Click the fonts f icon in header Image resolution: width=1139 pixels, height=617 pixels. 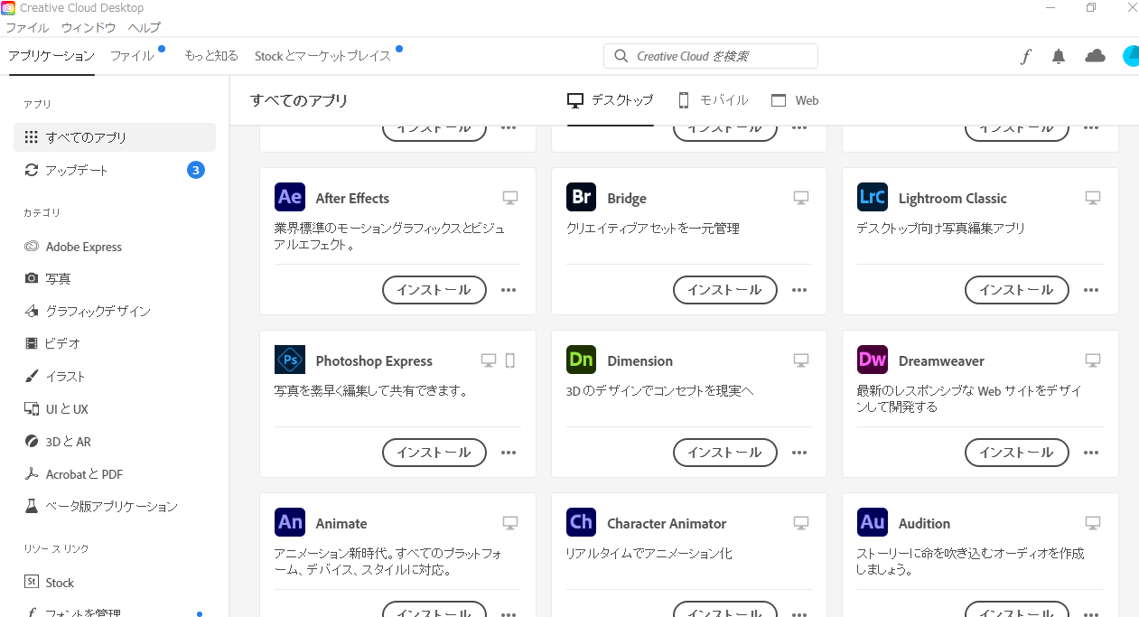1025,57
